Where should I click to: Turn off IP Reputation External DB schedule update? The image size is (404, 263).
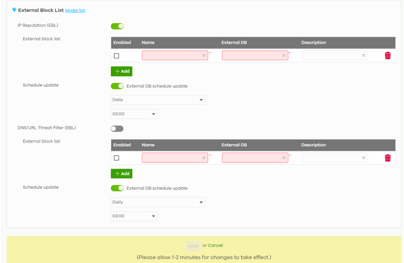coord(117,86)
